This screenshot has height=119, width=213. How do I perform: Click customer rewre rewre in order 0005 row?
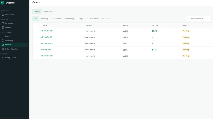90,31
